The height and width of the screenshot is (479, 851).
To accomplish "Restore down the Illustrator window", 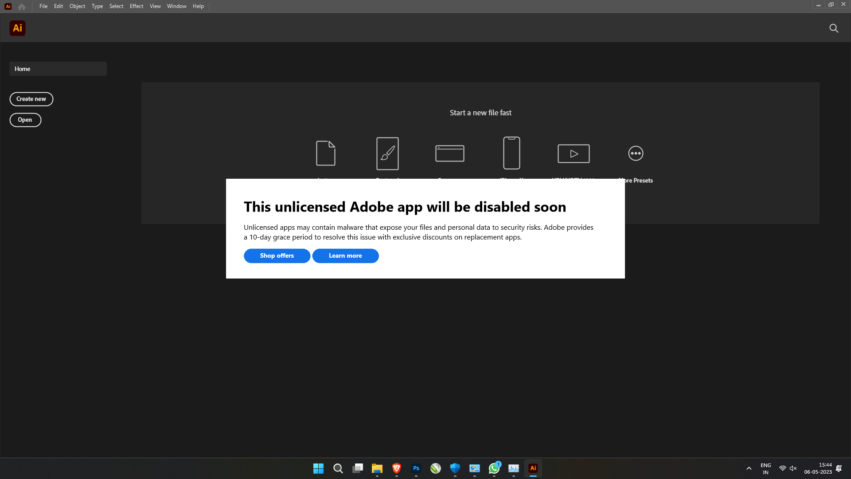I will pos(831,4).
